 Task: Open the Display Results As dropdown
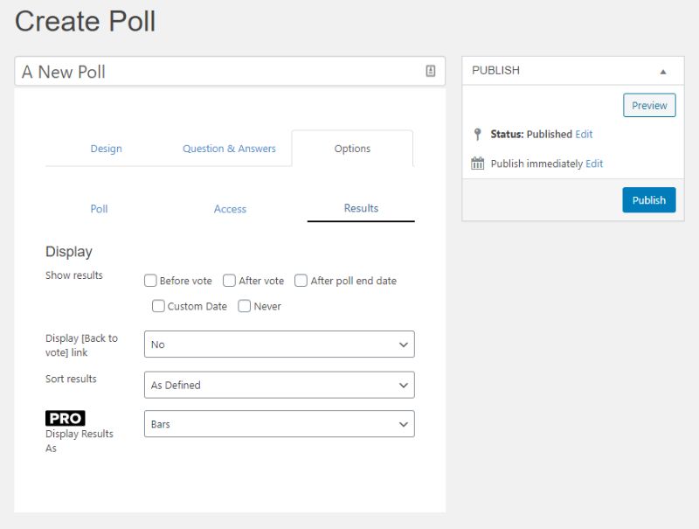pos(280,424)
